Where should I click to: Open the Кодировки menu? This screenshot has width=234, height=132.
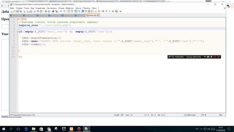point(40,8)
